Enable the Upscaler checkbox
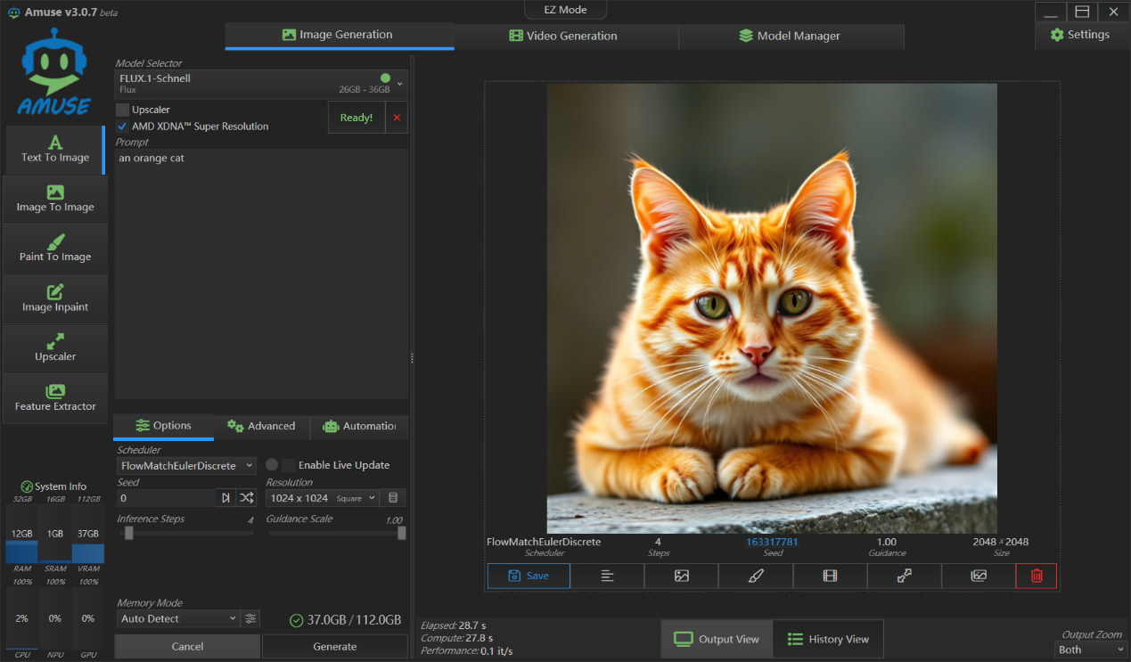1131x662 pixels. pos(123,110)
